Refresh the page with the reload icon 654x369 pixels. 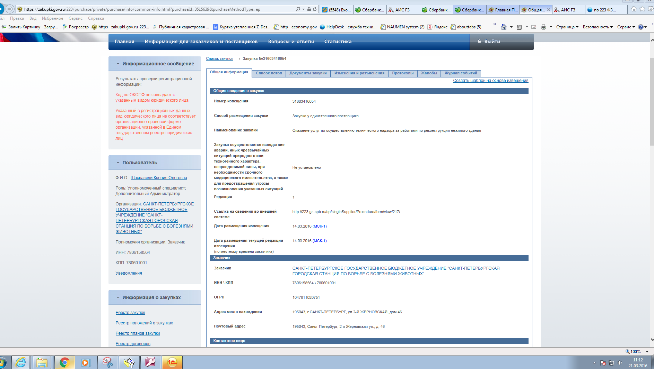[315, 9]
